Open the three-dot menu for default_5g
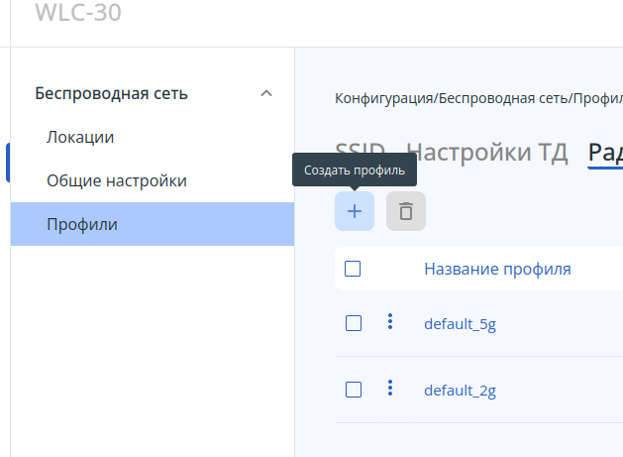 click(x=390, y=322)
